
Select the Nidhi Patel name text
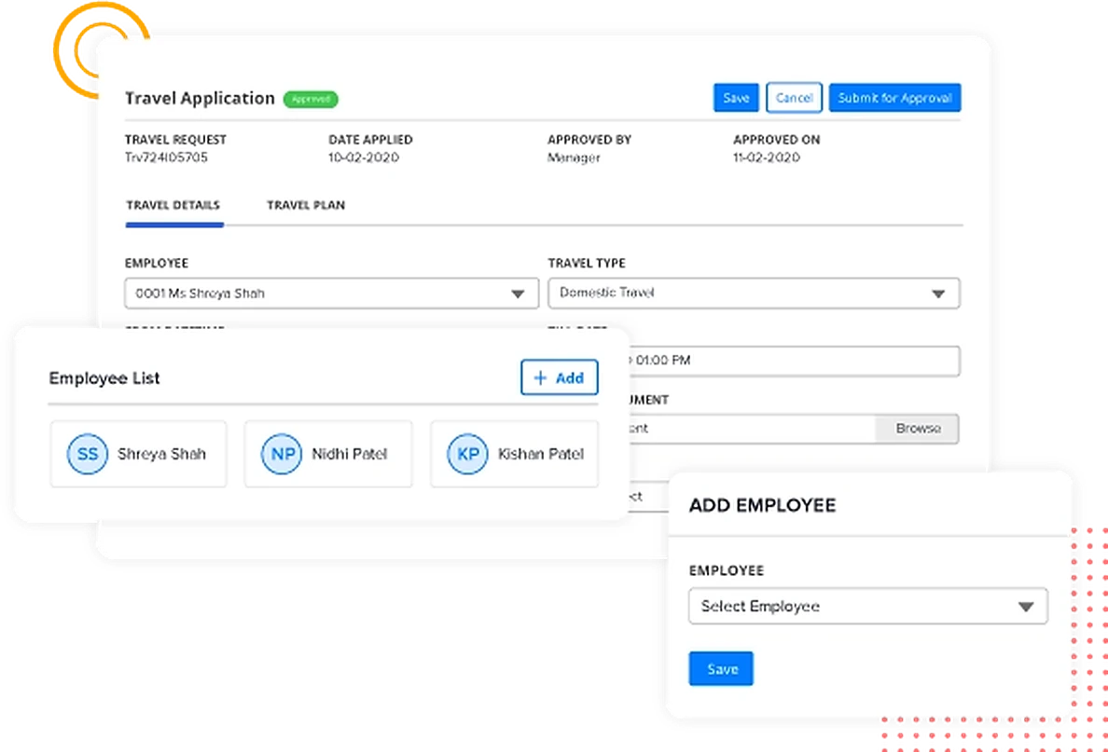click(x=350, y=454)
